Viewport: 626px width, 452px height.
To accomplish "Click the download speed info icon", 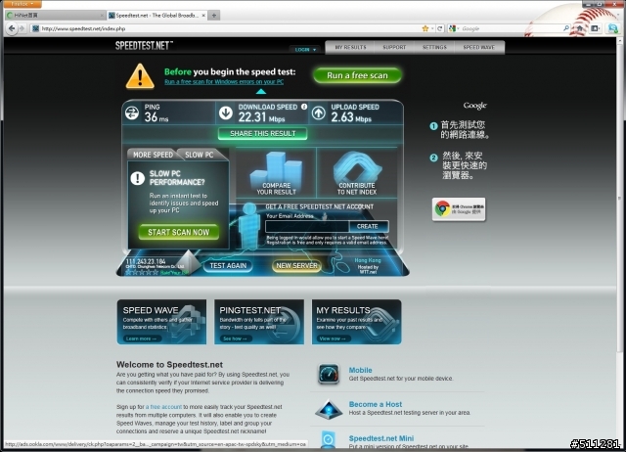I will point(304,107).
